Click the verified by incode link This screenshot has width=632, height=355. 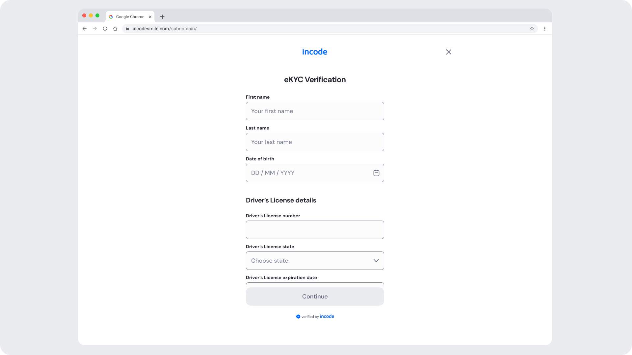pyautogui.click(x=315, y=317)
